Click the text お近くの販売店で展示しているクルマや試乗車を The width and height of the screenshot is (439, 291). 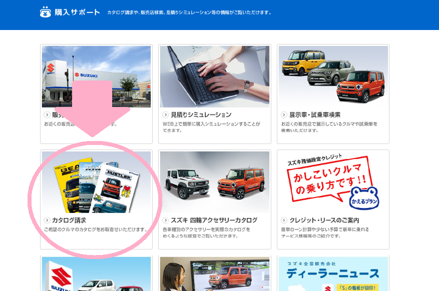coord(329,124)
